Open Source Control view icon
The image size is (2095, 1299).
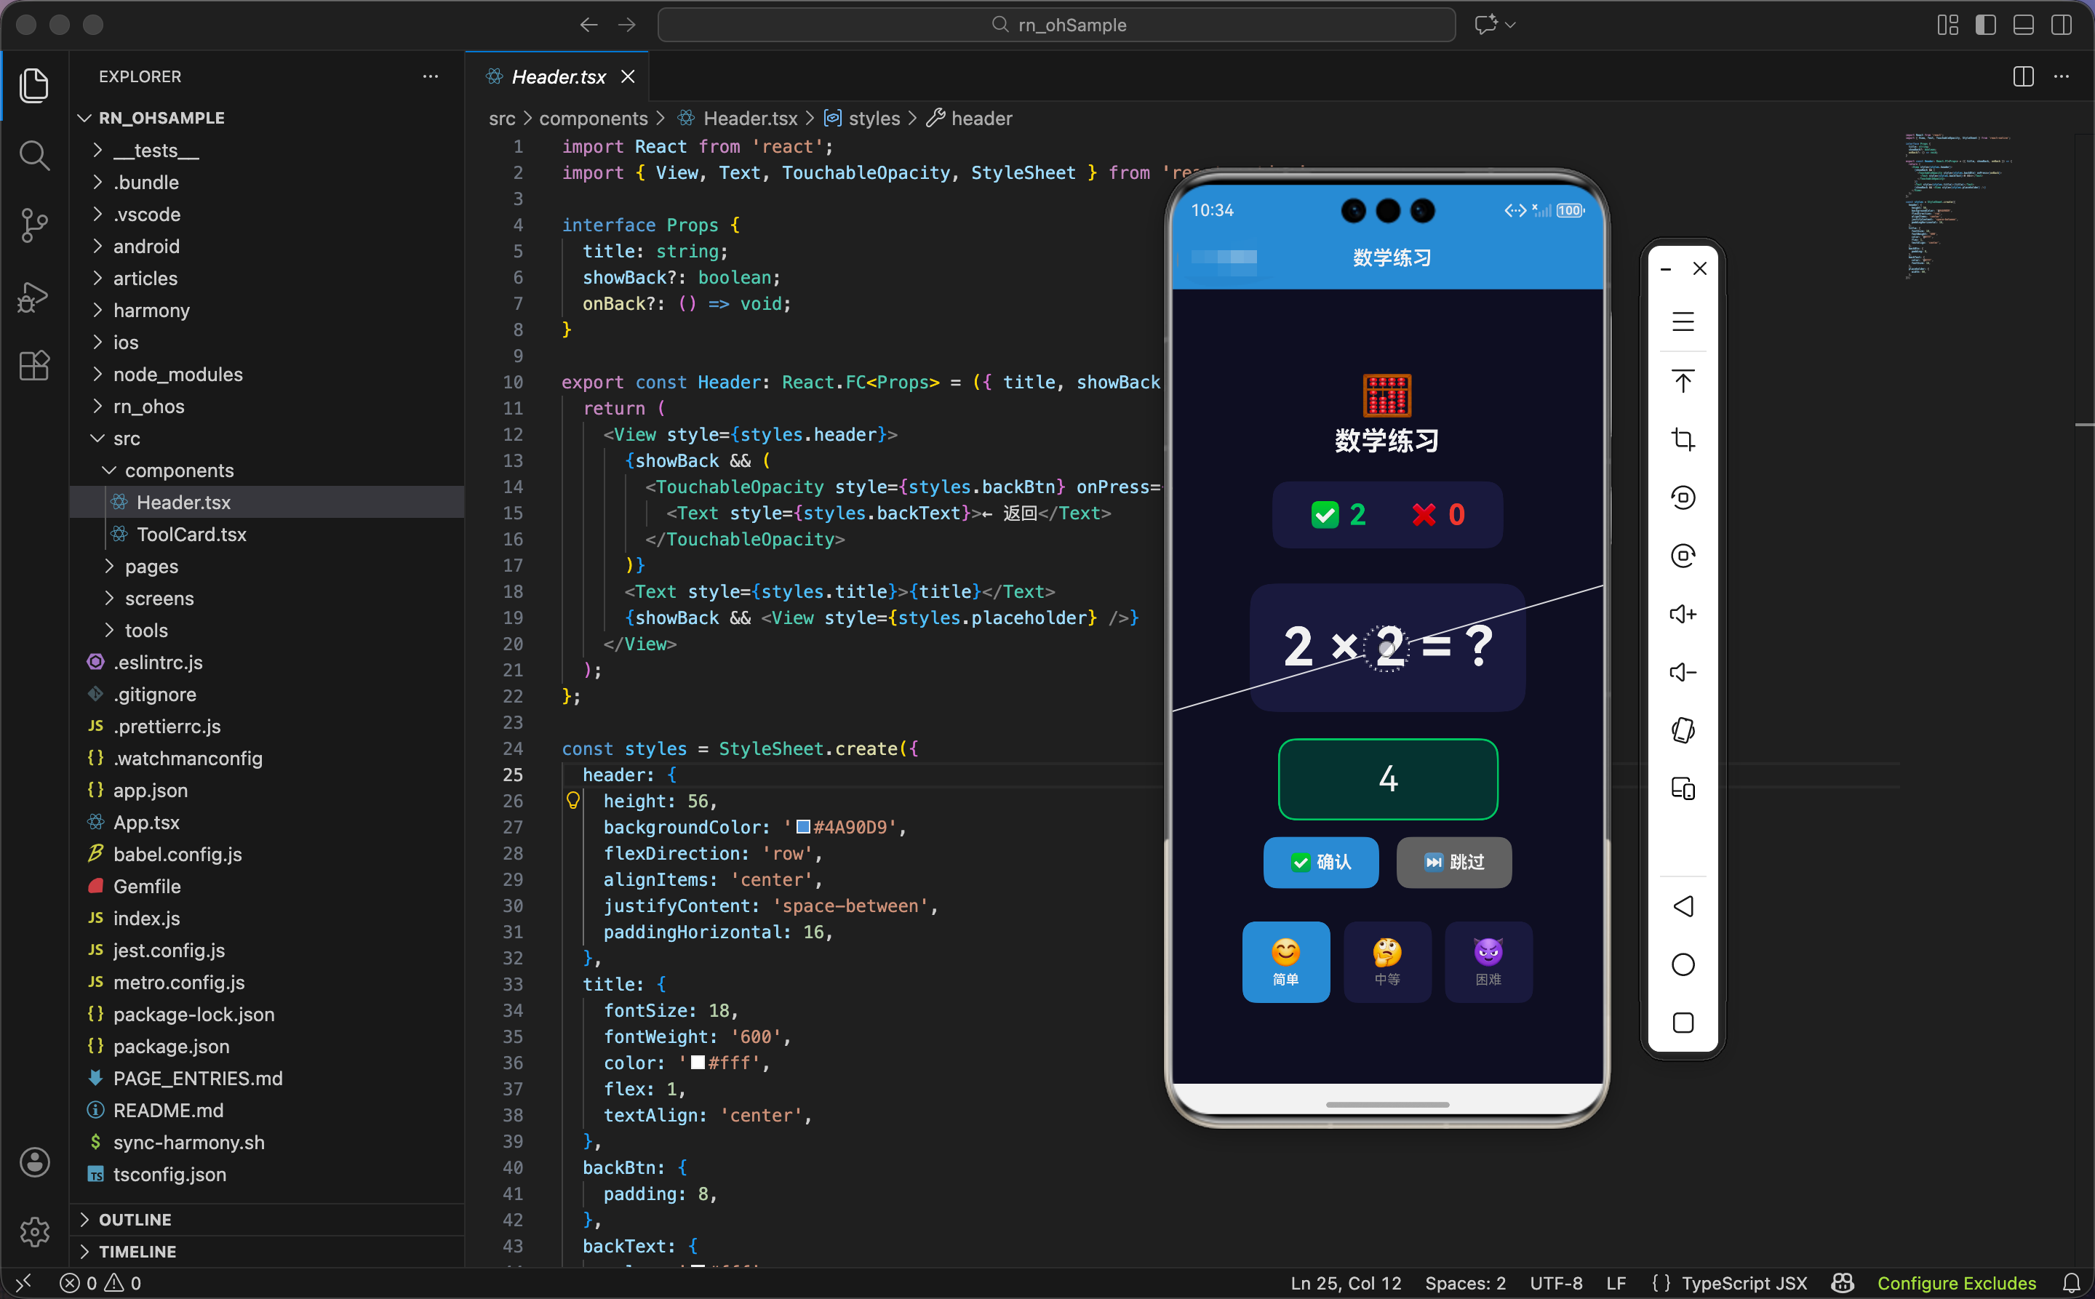[34, 226]
